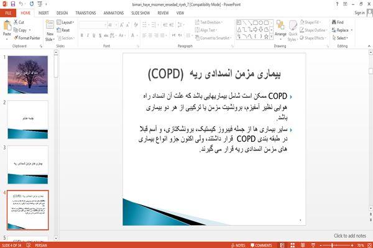Viewport: 373px width, 248px height.
Task: Click the thumbnail pane scroll down arrow
Action: point(56,238)
